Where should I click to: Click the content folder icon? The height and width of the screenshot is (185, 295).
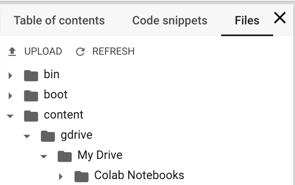click(31, 116)
